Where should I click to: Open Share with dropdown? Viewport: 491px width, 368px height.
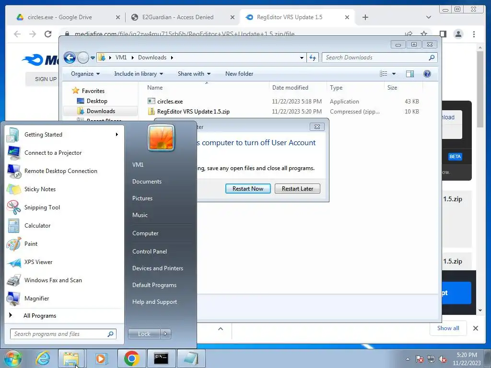click(x=194, y=74)
